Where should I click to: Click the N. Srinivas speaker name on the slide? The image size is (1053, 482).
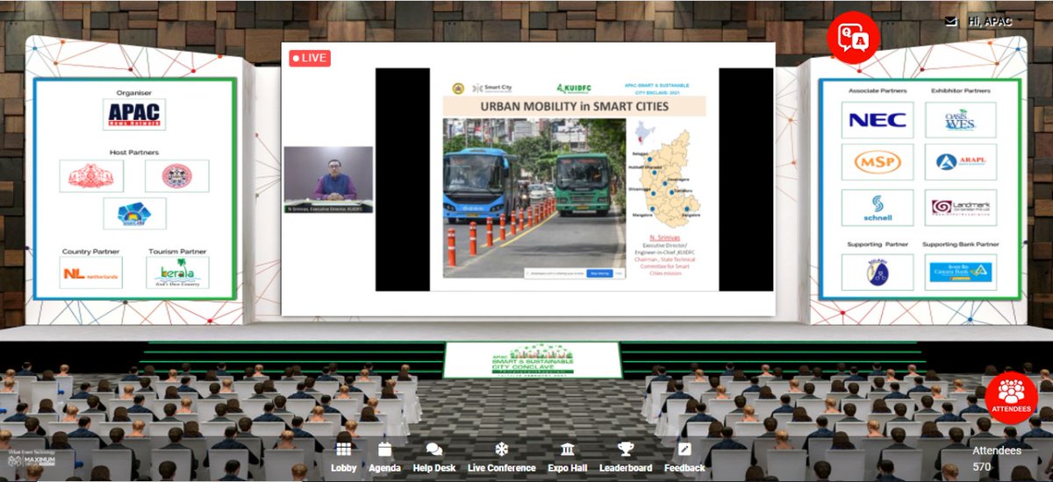666,236
